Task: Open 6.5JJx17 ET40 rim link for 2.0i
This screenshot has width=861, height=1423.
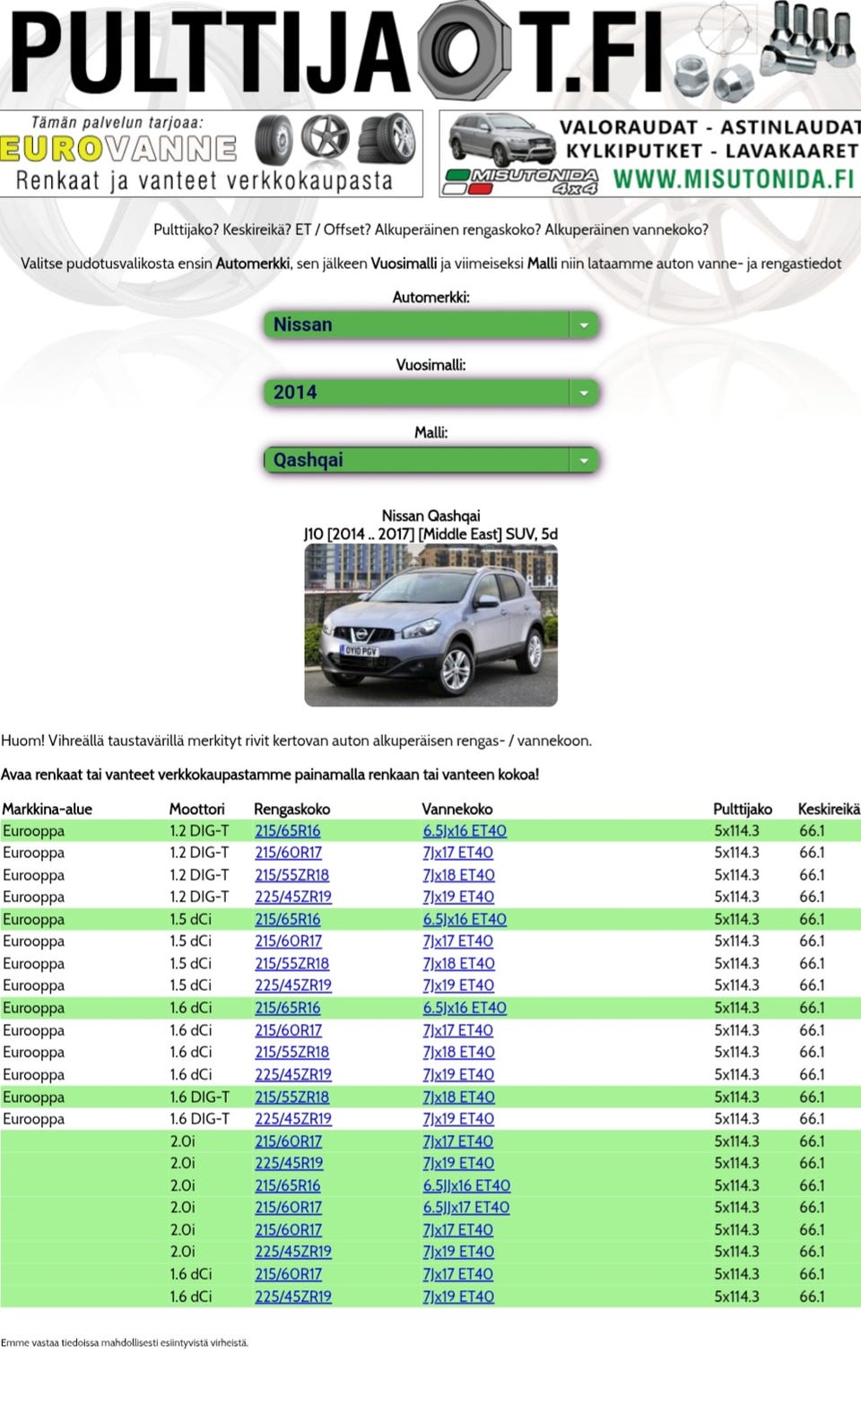Action: pyautogui.click(x=465, y=1208)
